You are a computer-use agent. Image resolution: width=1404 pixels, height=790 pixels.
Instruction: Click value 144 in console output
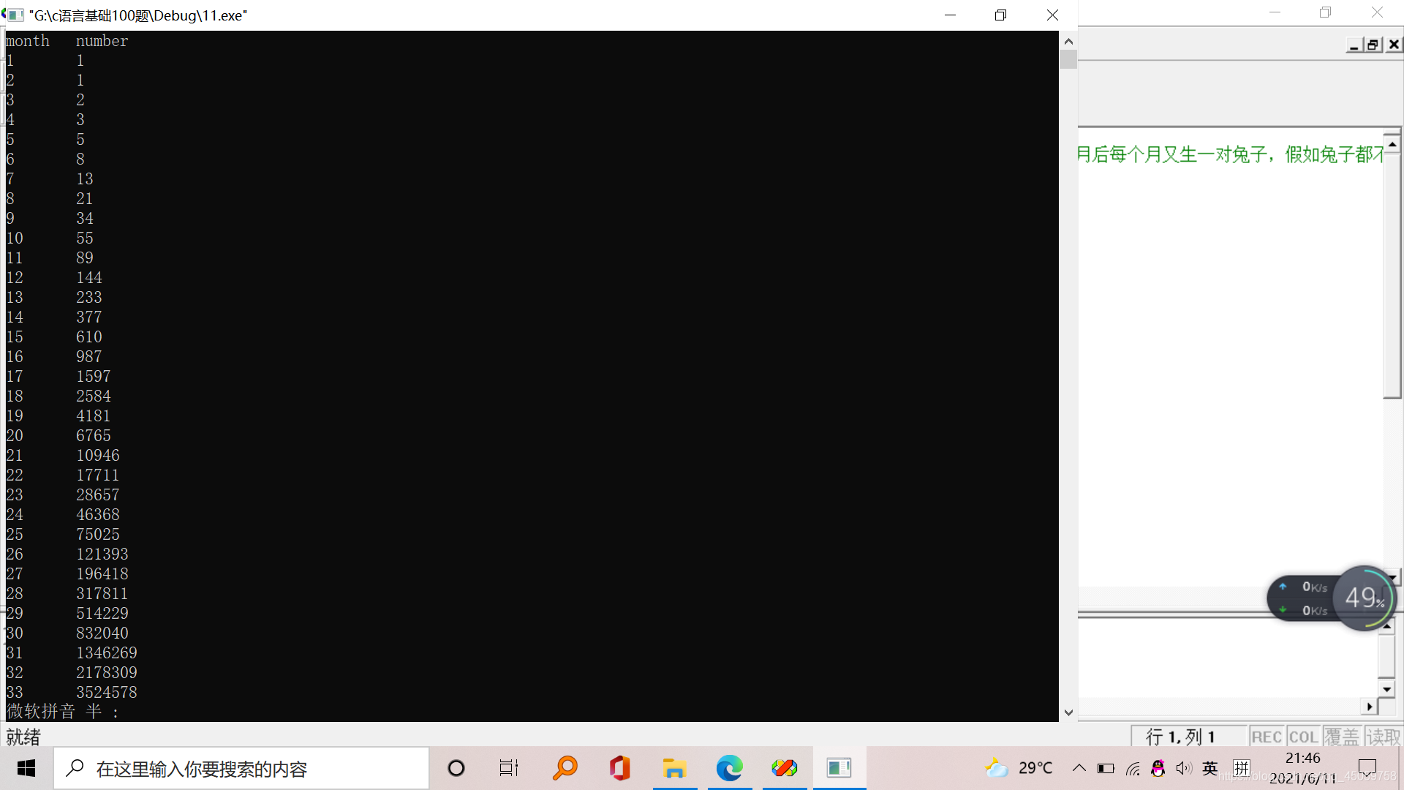click(89, 277)
